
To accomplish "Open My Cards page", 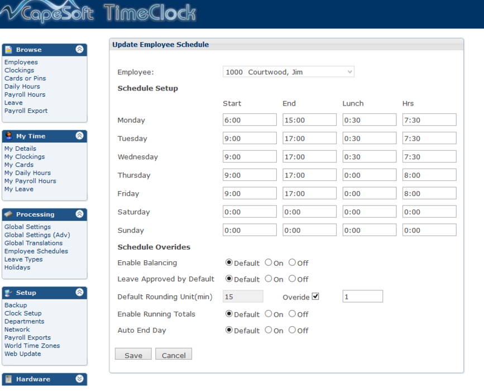I will 19,165.
